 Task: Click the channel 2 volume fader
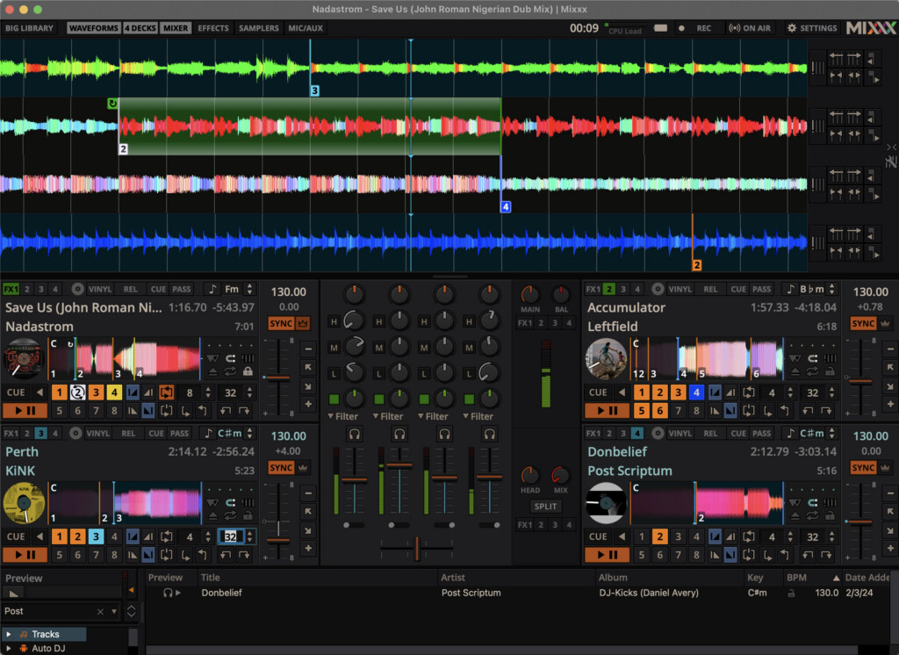tap(399, 465)
